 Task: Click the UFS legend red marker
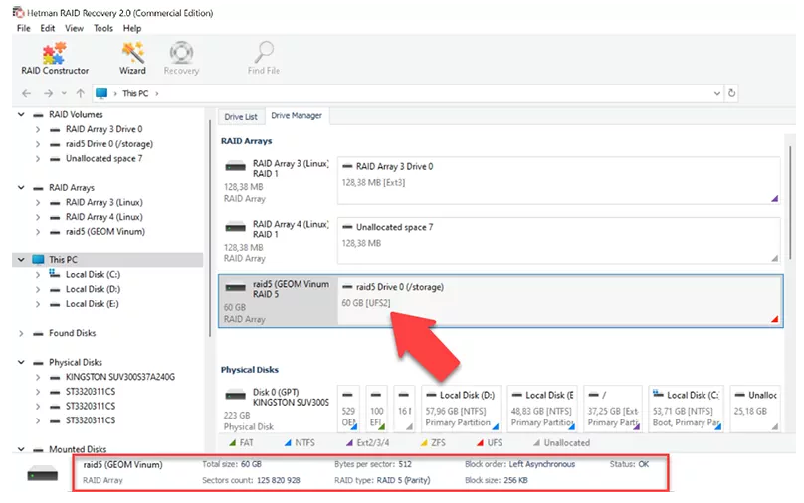pos(480,442)
